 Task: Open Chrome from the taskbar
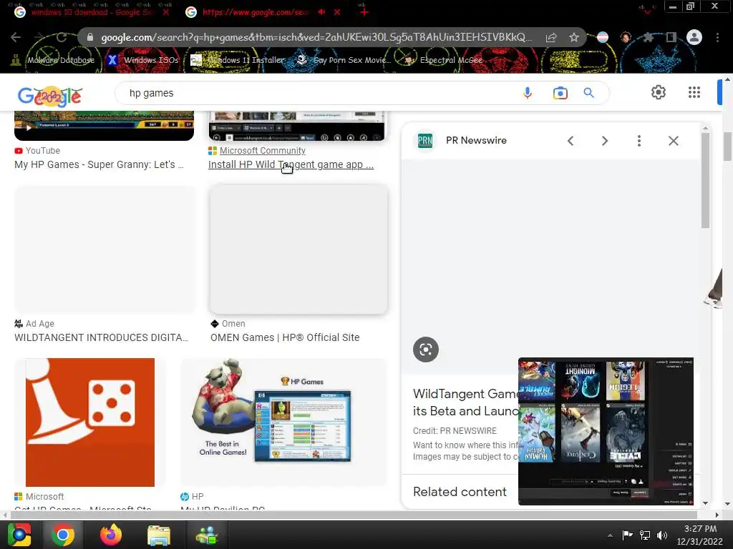tap(63, 535)
